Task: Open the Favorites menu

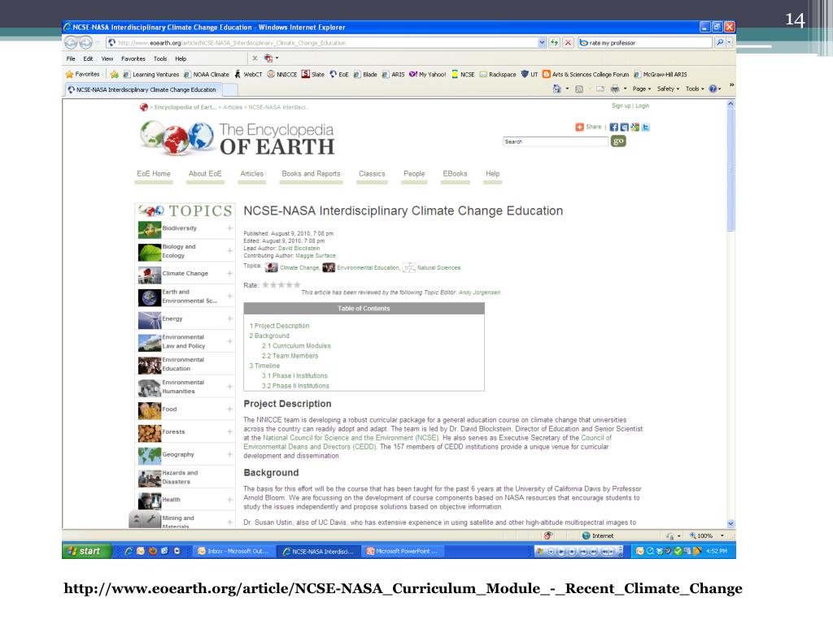Action: [133, 58]
